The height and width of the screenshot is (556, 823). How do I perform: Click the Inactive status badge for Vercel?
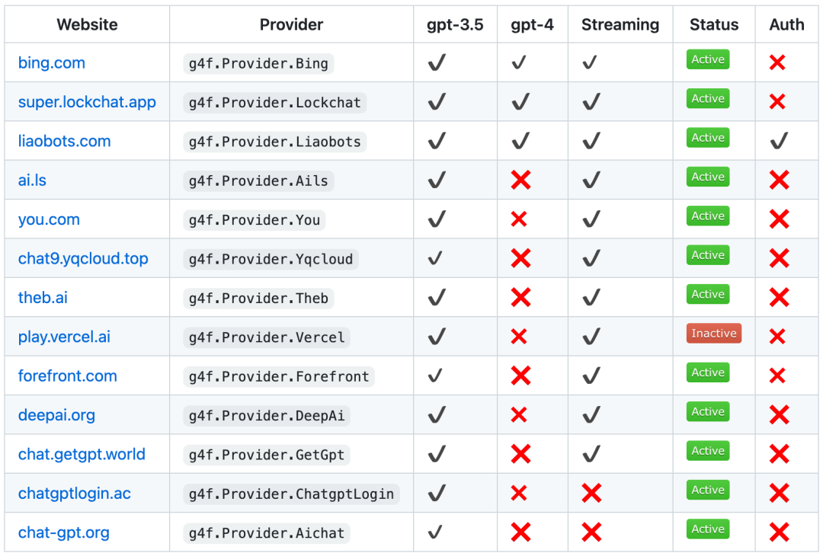coord(713,334)
